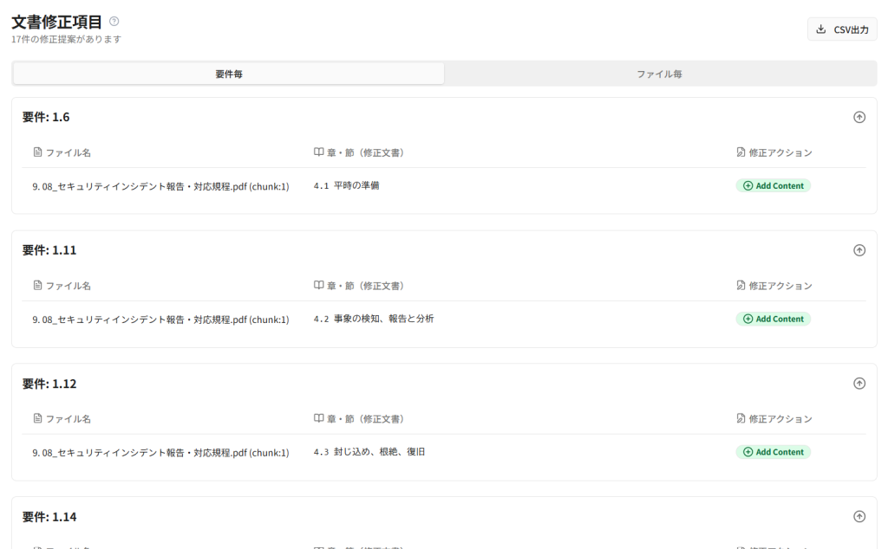Collapse the 要件: 1.12 section
Image resolution: width=888 pixels, height=549 pixels.
point(859,384)
